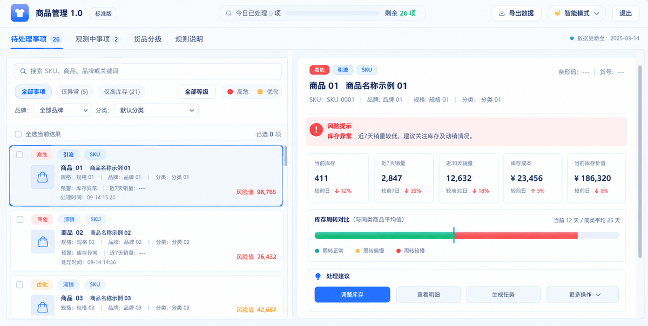This screenshot has width=648, height=326.
Task: Open the 全部等级 level selector
Action: tap(197, 92)
